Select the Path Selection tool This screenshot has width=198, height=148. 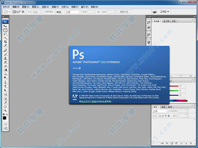point(5,90)
